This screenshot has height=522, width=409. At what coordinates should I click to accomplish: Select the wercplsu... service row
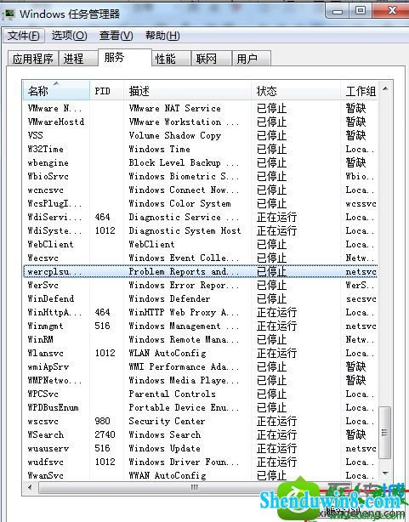click(x=201, y=272)
